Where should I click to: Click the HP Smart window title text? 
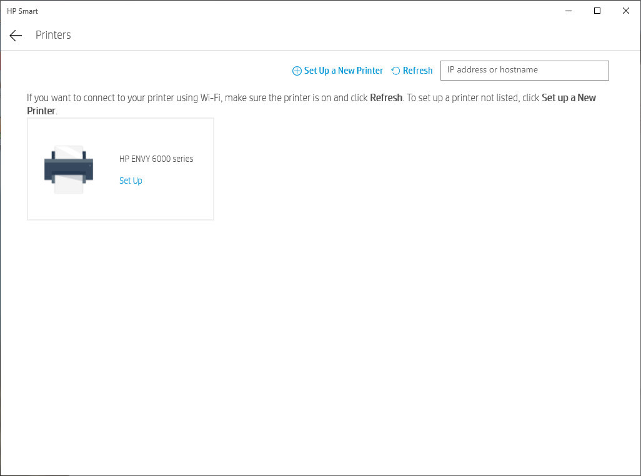tap(22, 11)
